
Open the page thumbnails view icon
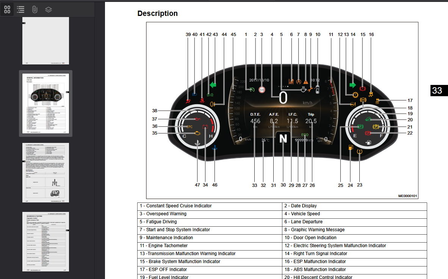(7, 9)
